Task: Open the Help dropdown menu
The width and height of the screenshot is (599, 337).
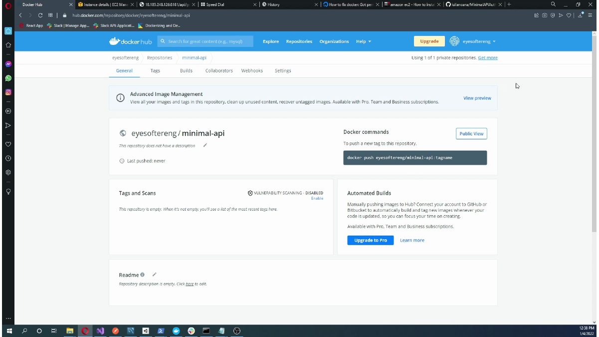Action: (x=364, y=41)
